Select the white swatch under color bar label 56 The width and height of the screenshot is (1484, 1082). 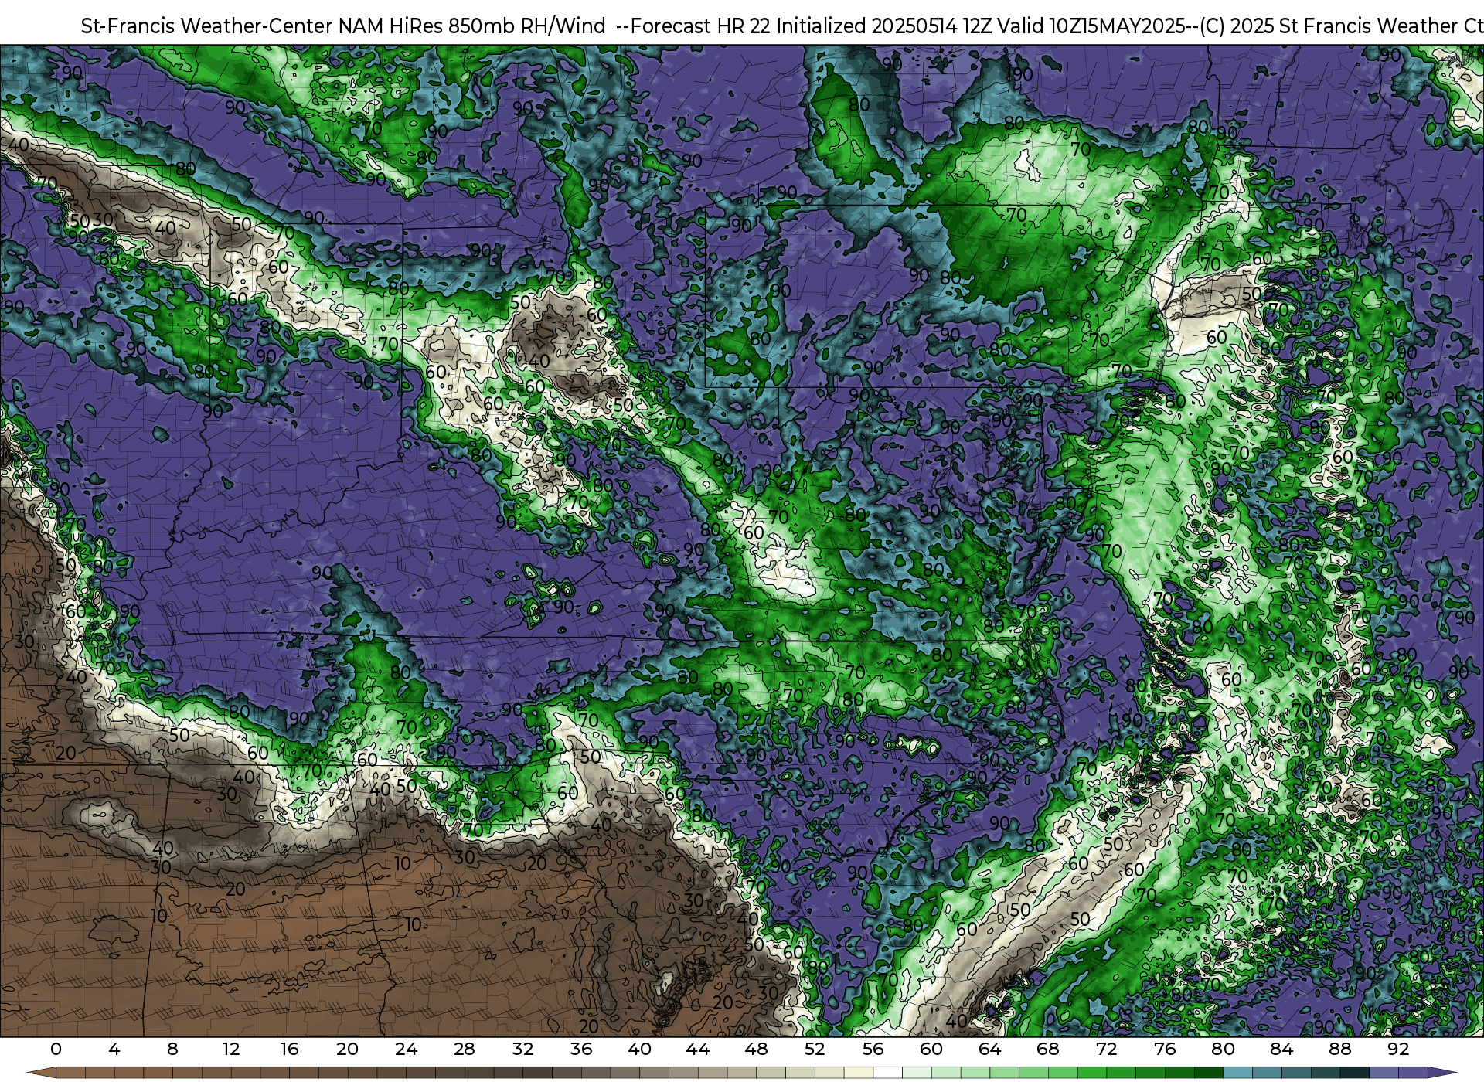click(x=887, y=1074)
